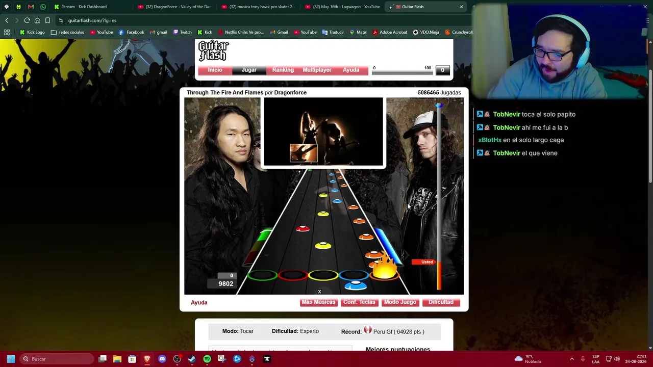This screenshot has height=367, width=653.
Task: Open the apps grid in bookmarks bar
Action: coord(7,32)
